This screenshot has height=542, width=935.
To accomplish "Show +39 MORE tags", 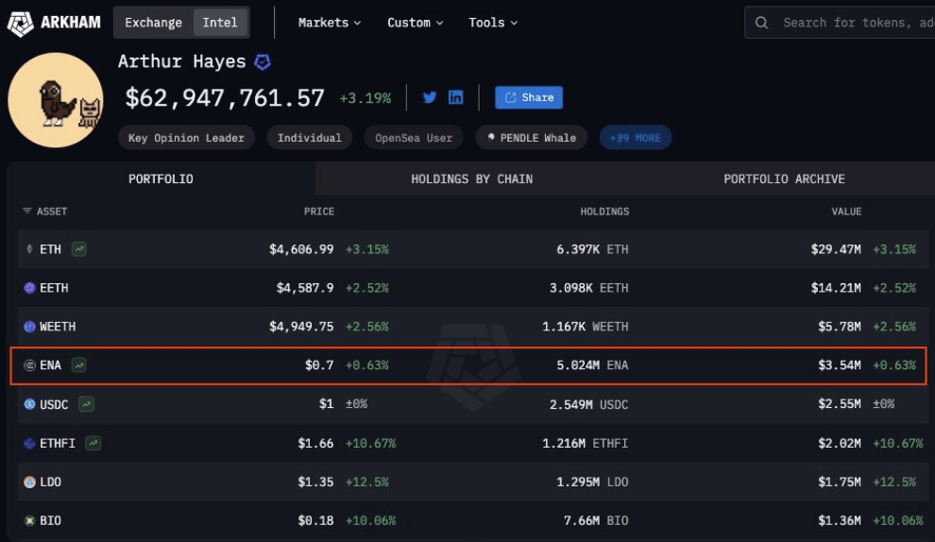I will (x=635, y=138).
